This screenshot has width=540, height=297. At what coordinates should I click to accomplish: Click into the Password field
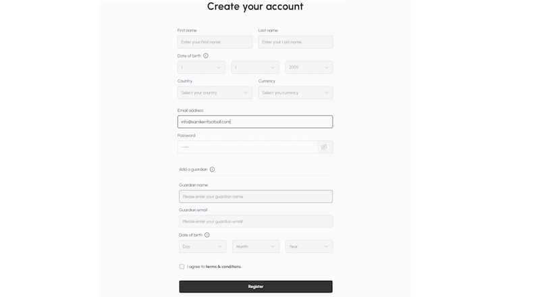point(247,146)
